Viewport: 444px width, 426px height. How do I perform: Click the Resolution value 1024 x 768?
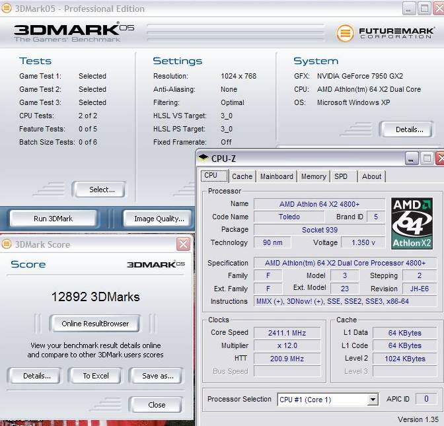pyautogui.click(x=239, y=76)
